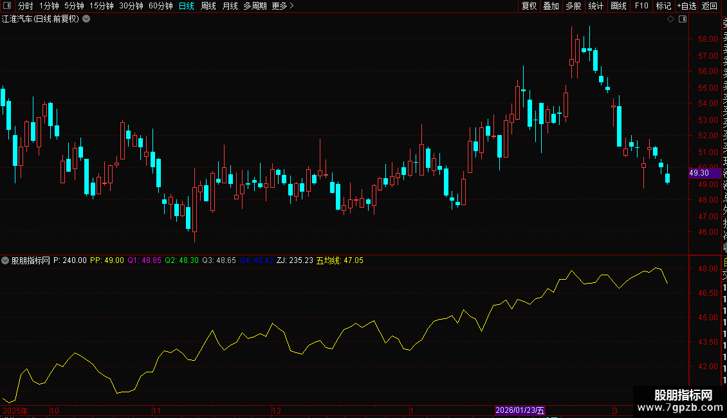Viewport: 727px width, 418px height.
Task: Click the 标记 mark button
Action: point(663,6)
